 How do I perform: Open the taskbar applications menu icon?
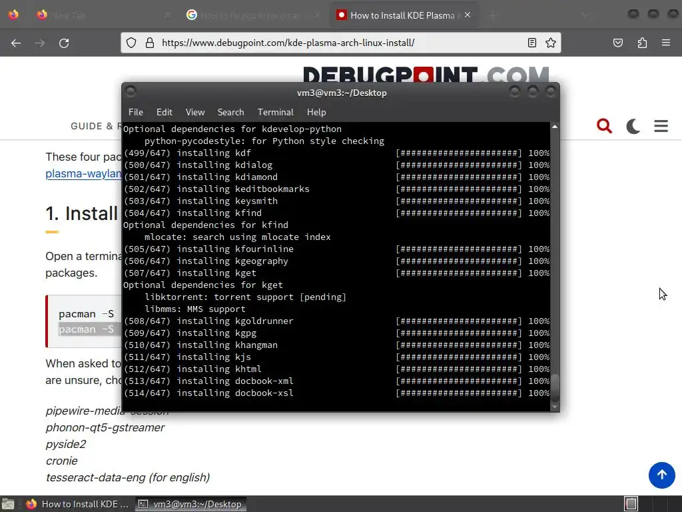8,504
